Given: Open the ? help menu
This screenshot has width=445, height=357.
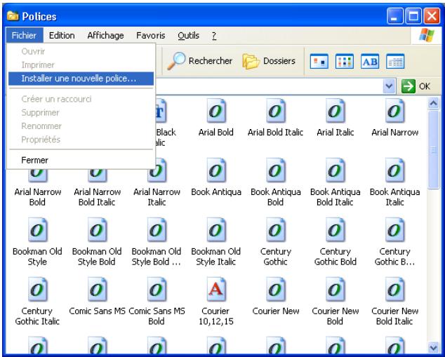Looking at the screenshot, I should click(214, 36).
